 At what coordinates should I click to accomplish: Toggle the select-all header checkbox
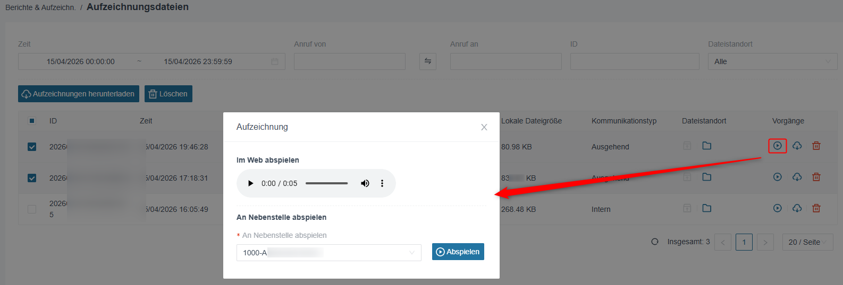(32, 121)
